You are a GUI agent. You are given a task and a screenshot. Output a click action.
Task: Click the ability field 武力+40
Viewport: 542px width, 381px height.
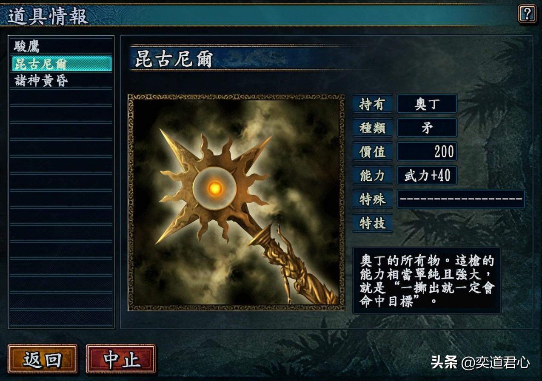coord(427,175)
